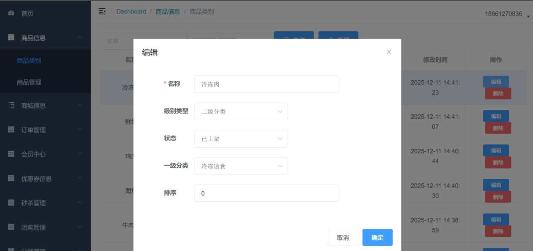Click the grid icon beside 秒杀管理
This screenshot has height=251, width=533.
pyautogui.click(x=11, y=203)
